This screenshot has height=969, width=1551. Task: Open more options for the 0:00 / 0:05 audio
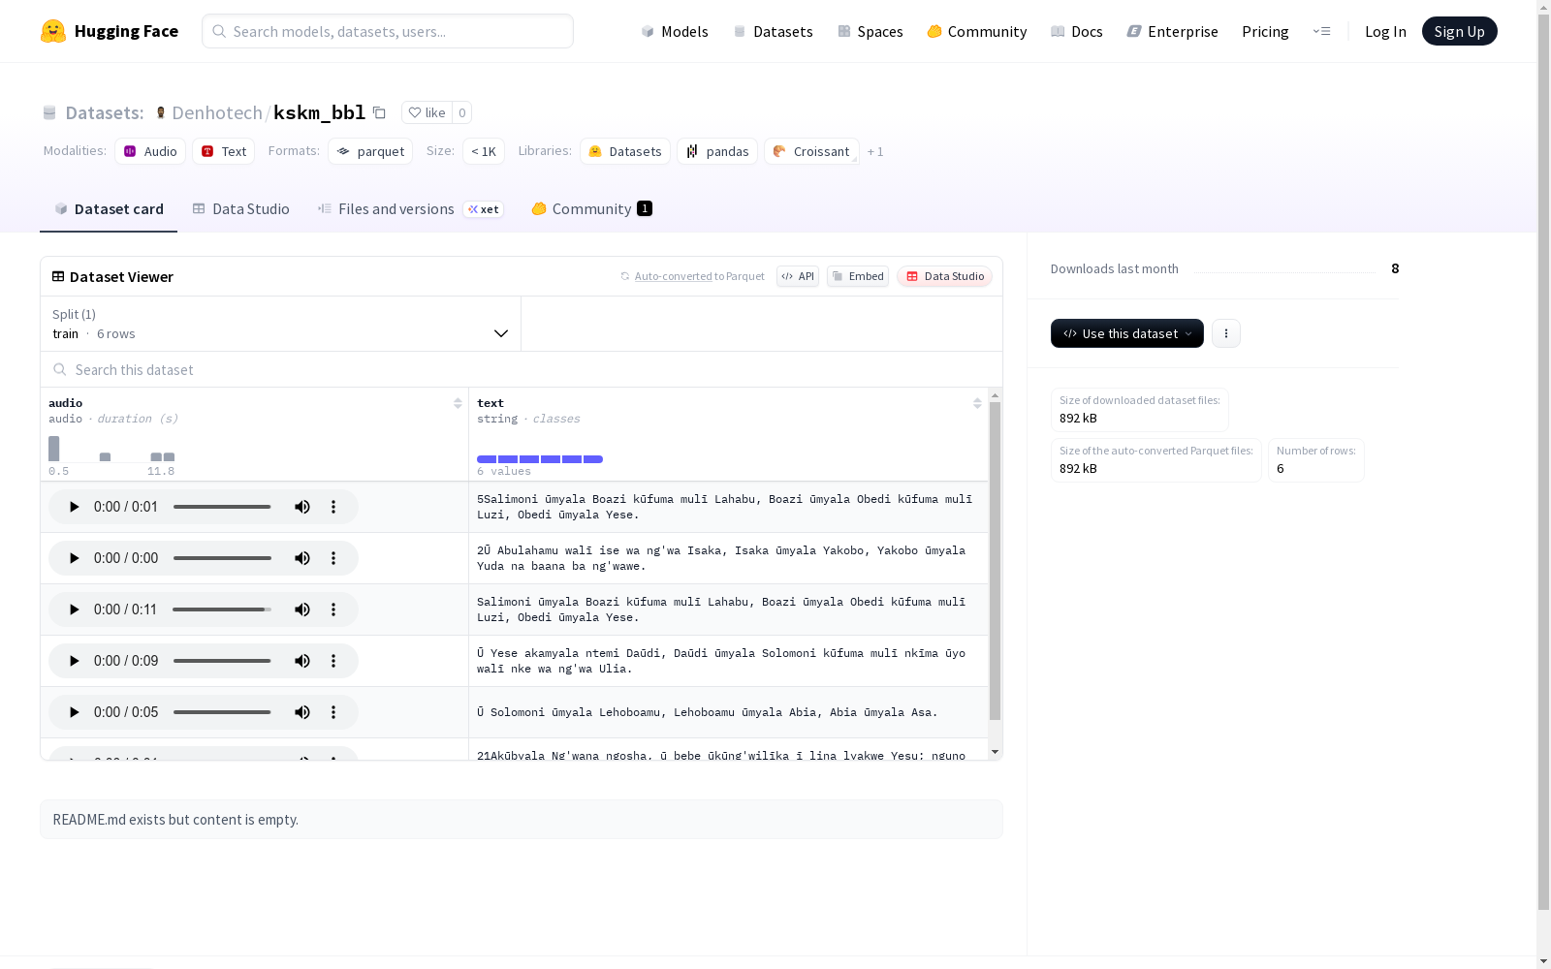[x=333, y=712]
